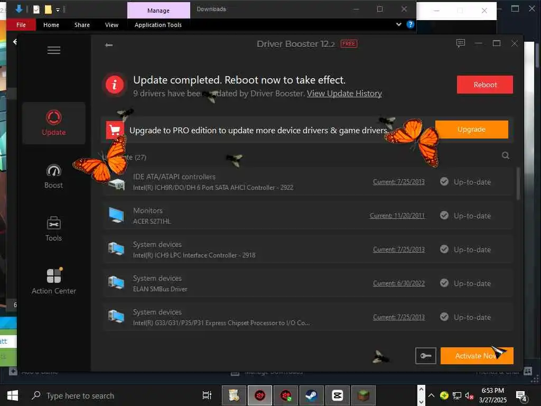541x406 pixels.
Task: Select the ELAN SMBus Driver text
Action: (x=160, y=289)
